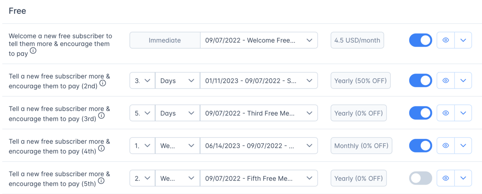Image resolution: width=482 pixels, height=194 pixels.
Task: Expand options chevron for the 5th email row
Action: [x=463, y=178]
